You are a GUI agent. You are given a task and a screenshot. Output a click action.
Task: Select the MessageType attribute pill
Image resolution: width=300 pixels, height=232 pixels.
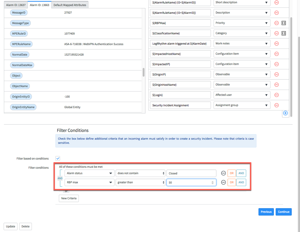(20, 23)
